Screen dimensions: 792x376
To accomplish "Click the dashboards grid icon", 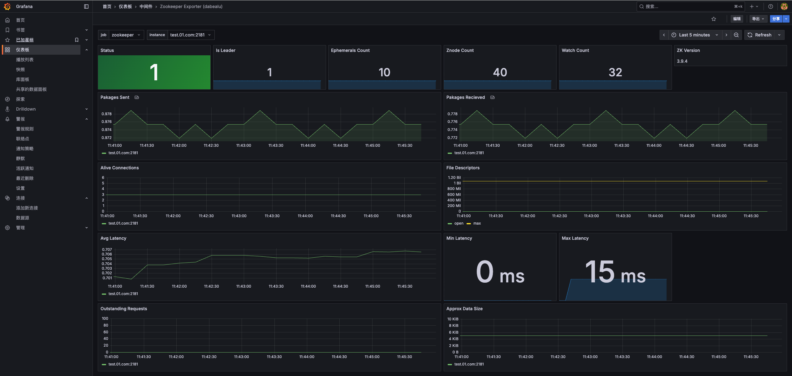I will pos(7,50).
